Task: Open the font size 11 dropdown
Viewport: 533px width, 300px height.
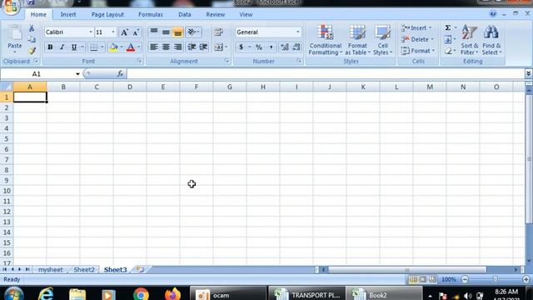Action: coord(113,32)
